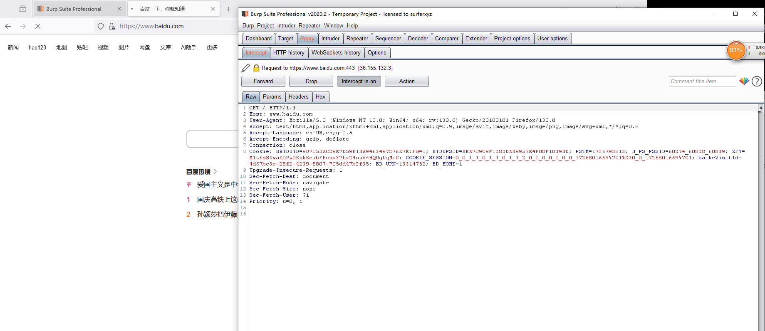Image resolution: width=765 pixels, height=331 pixels.
Task: Click browser back arrow
Action: 8,26
